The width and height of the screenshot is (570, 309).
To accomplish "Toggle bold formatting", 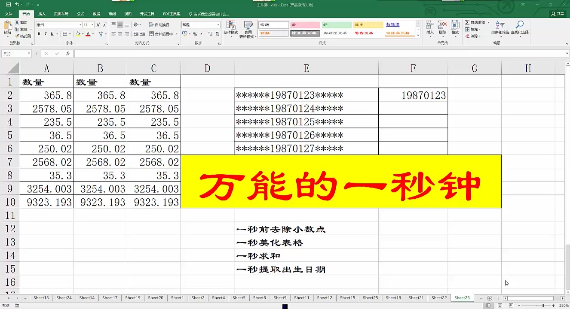I will tap(39, 34).
